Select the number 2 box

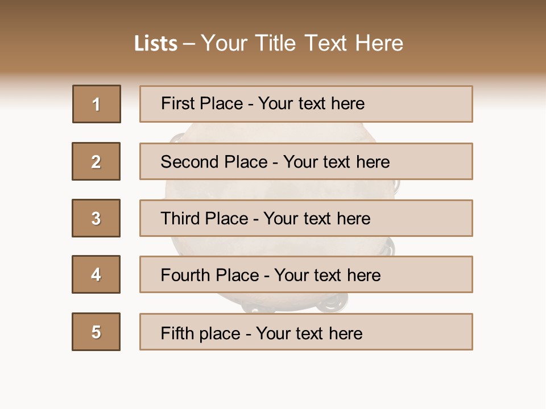[x=96, y=161]
